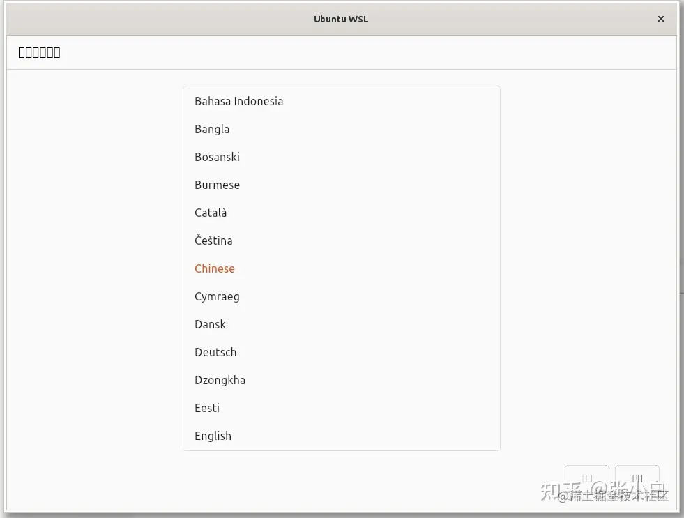Pick Burmese in the list

[341, 185]
